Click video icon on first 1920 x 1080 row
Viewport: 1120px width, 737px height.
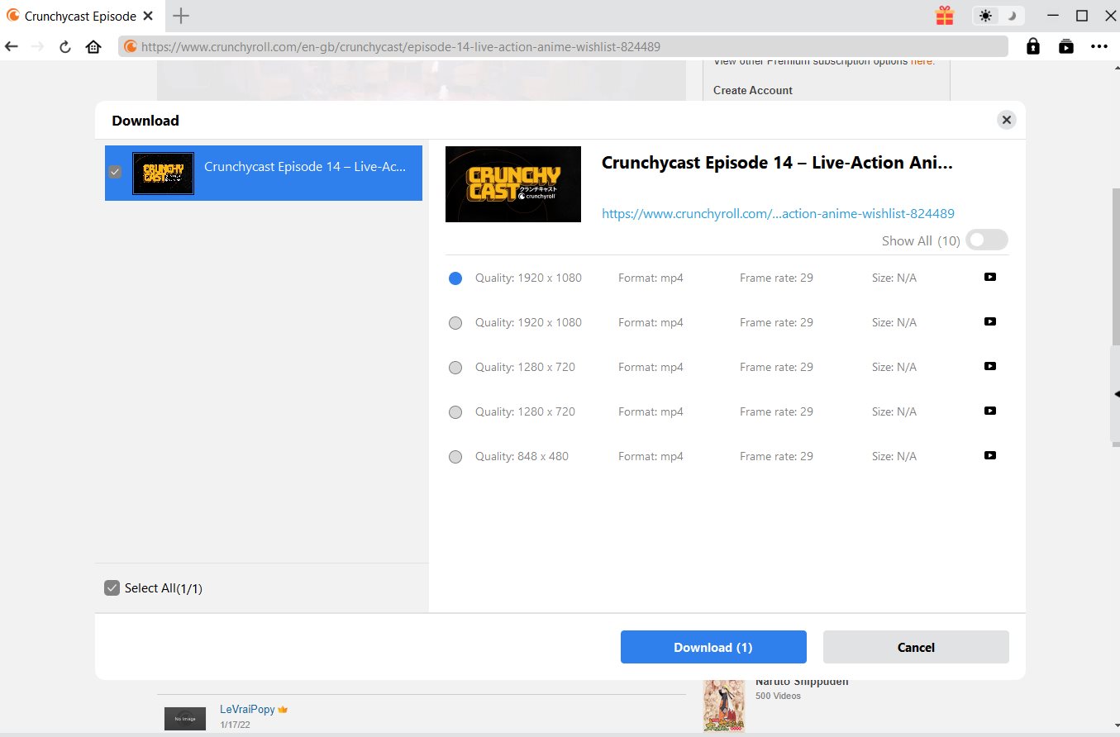click(x=989, y=277)
